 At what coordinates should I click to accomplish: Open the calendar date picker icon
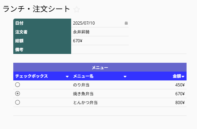point(126,23)
